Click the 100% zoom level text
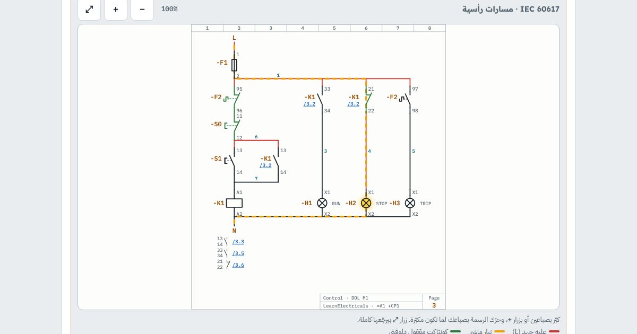The height and width of the screenshot is (334, 637). (x=169, y=9)
